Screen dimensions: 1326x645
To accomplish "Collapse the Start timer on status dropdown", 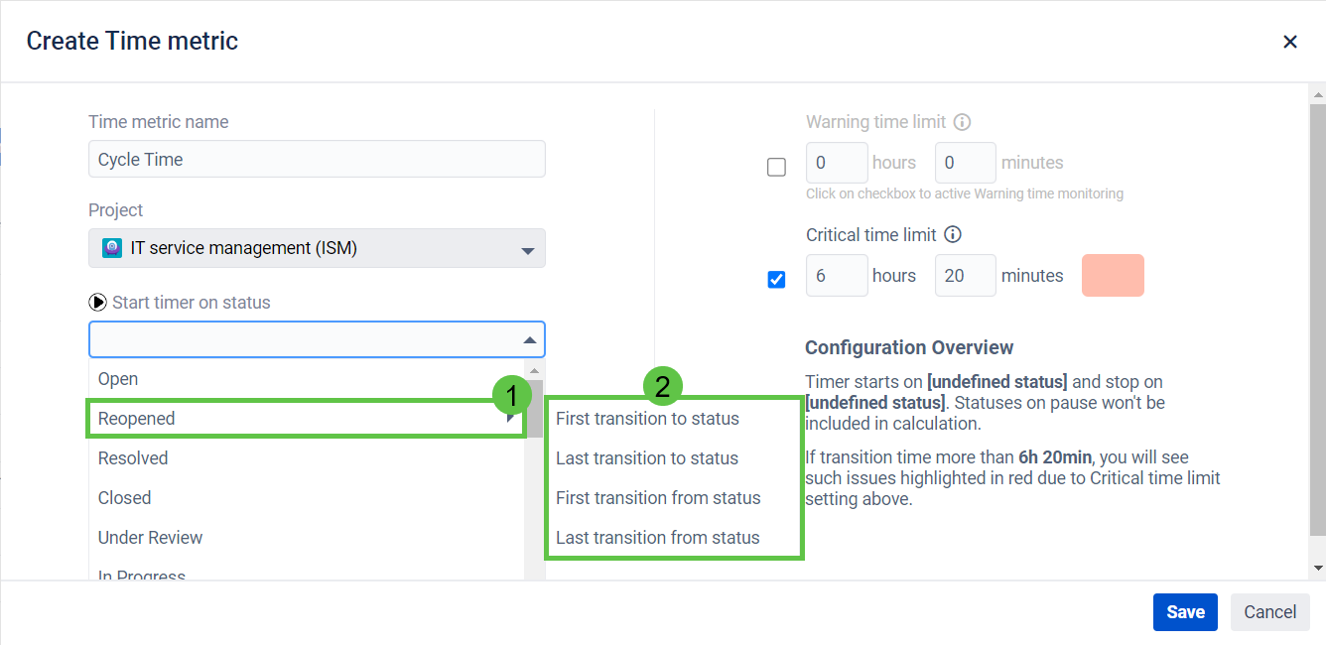I will 529,340.
